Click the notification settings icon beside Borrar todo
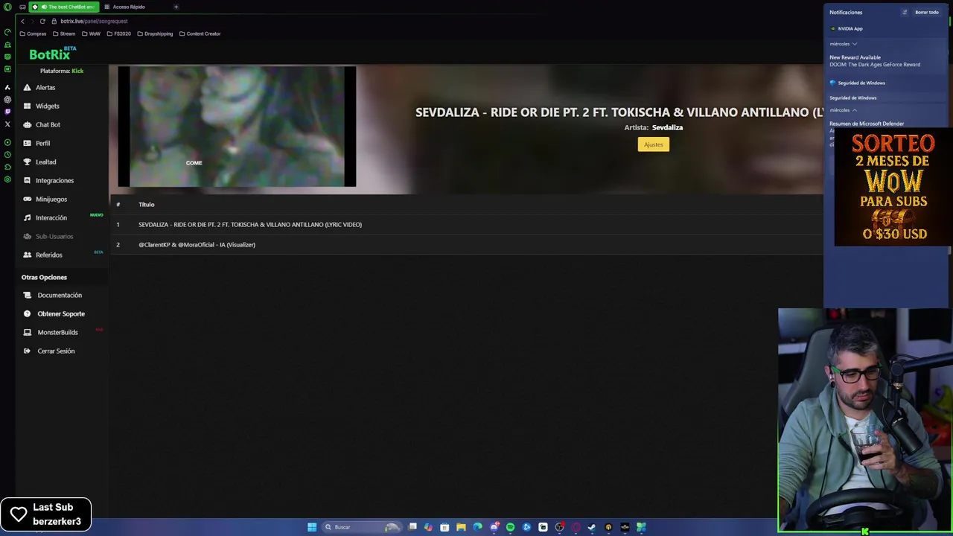 coord(905,12)
